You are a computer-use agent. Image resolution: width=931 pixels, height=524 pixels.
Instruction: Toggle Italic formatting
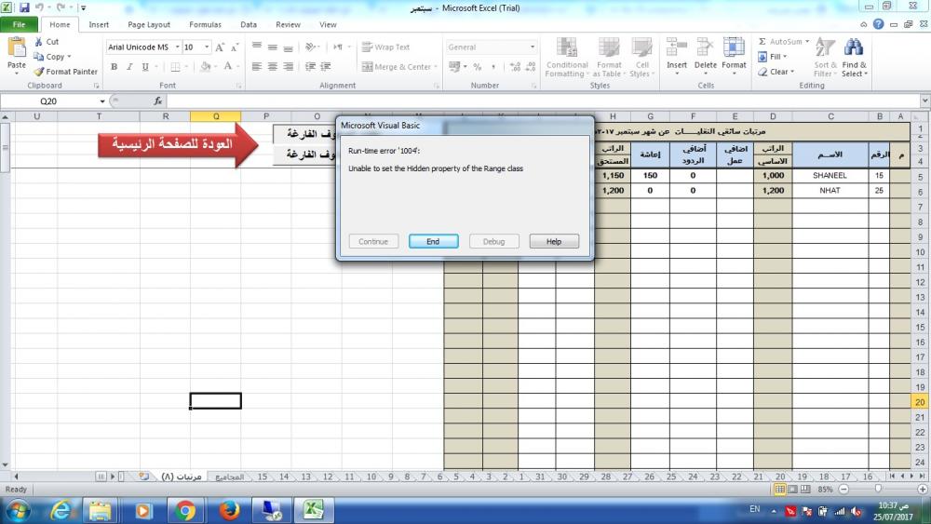click(129, 66)
